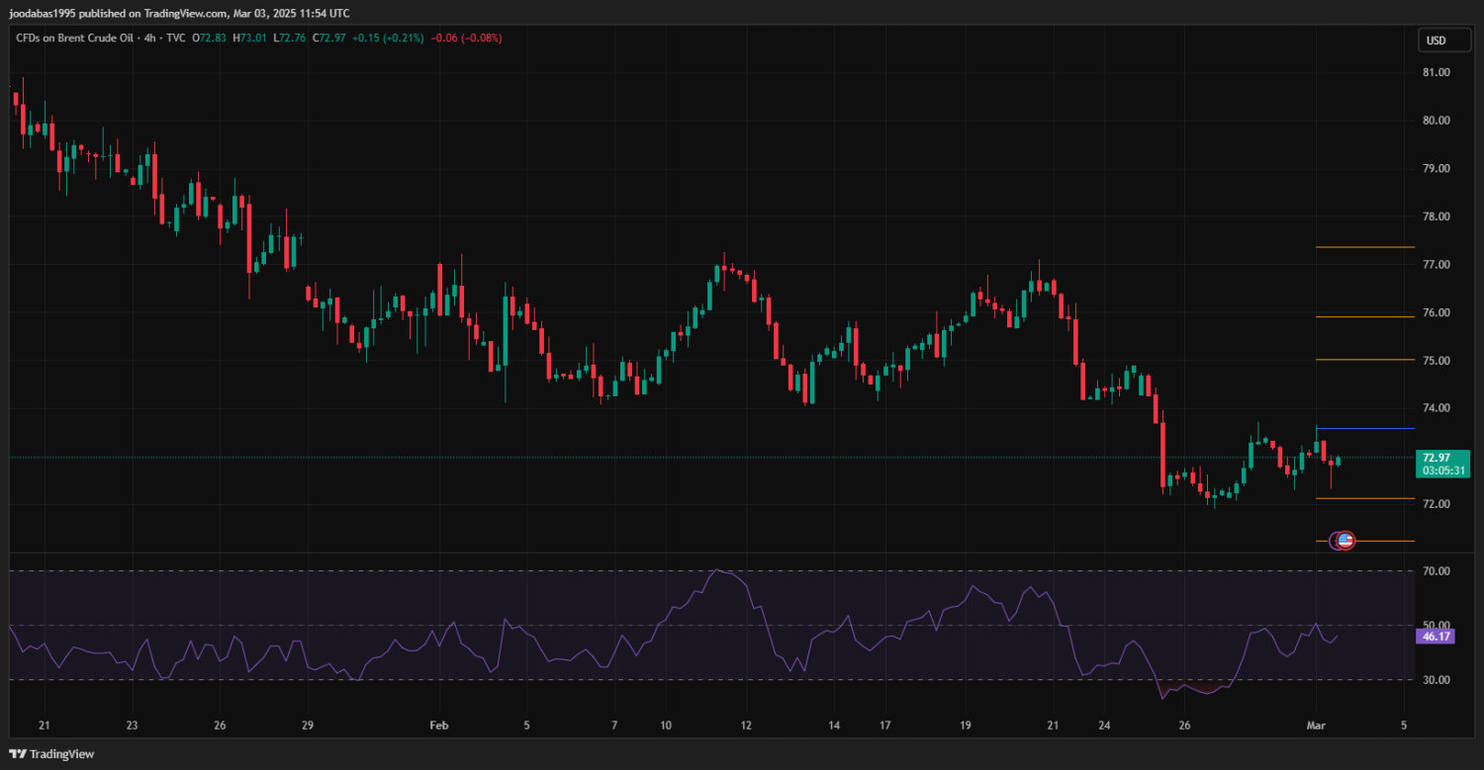This screenshot has height=770, width=1484.
Task: Click the 79.00 price axis label
Action: click(1436, 168)
